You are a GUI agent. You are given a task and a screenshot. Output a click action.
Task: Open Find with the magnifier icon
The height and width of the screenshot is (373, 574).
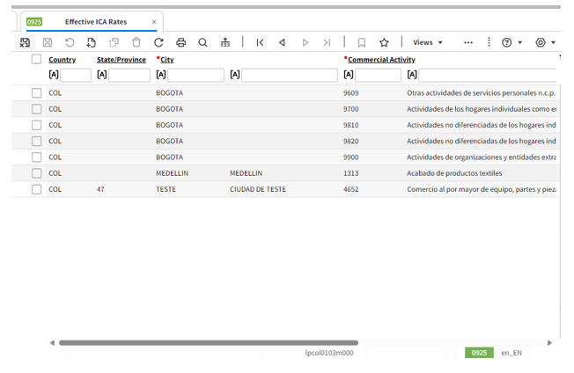pos(203,42)
